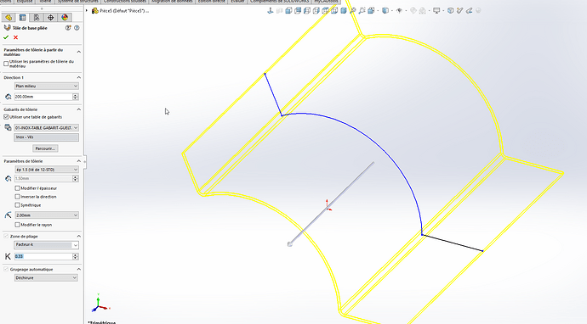The height and width of the screenshot is (324, 587).
Task: Click the Inox - Vés table field
Action: (x=47, y=137)
